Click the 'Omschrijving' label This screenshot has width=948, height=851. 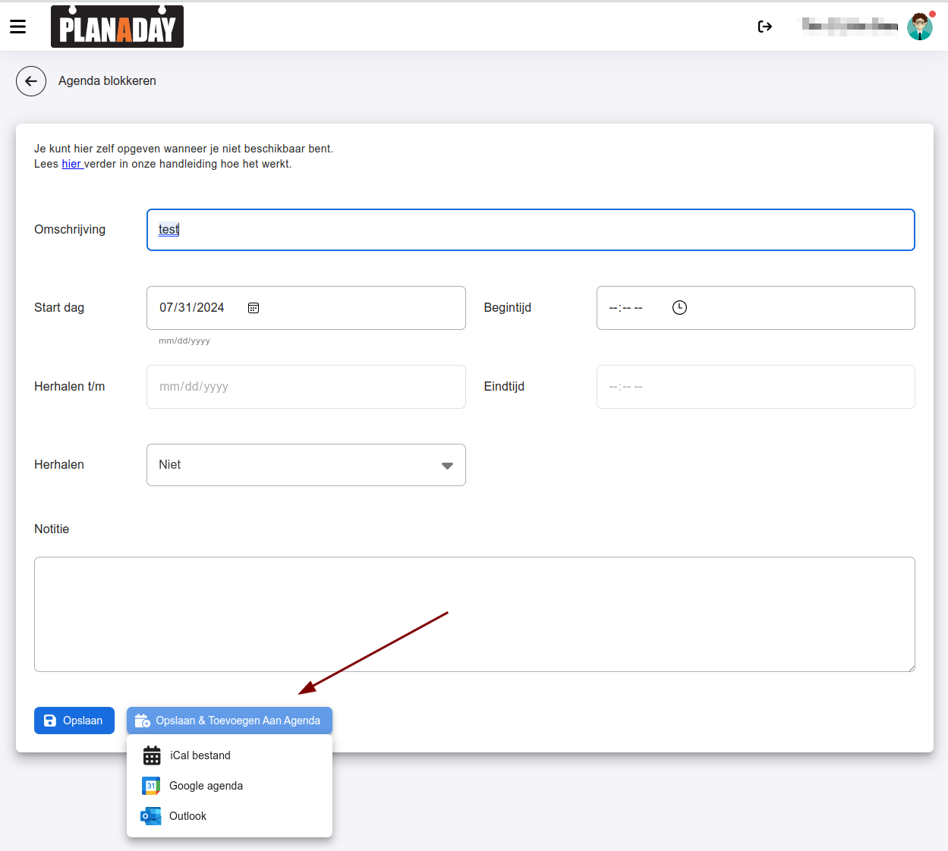[x=70, y=230]
